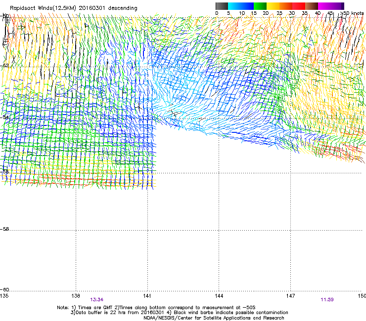
Task: Click the gray 0-5 knots color swatch
Action: click(x=222, y=6)
